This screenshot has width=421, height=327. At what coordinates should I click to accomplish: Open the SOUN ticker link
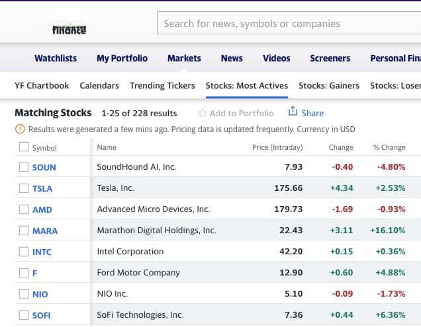pyautogui.click(x=44, y=167)
